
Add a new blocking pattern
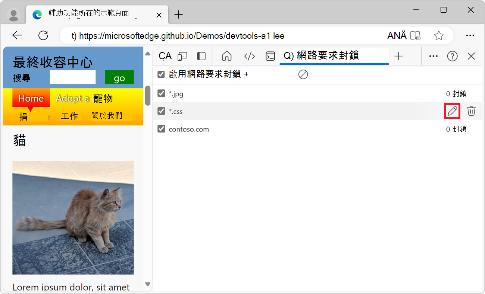coord(246,74)
